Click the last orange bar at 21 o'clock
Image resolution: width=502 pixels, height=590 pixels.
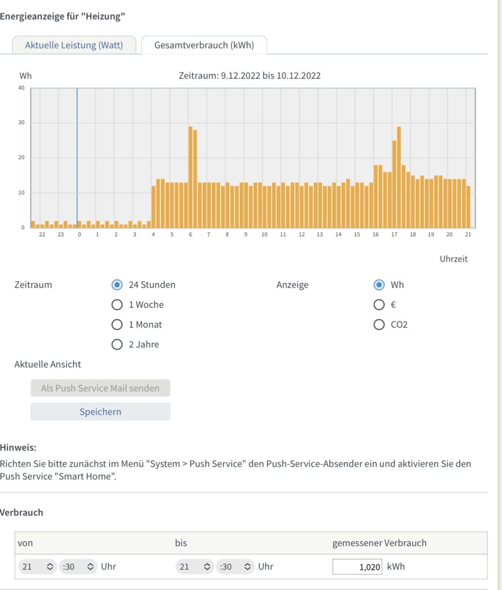pyautogui.click(x=469, y=207)
